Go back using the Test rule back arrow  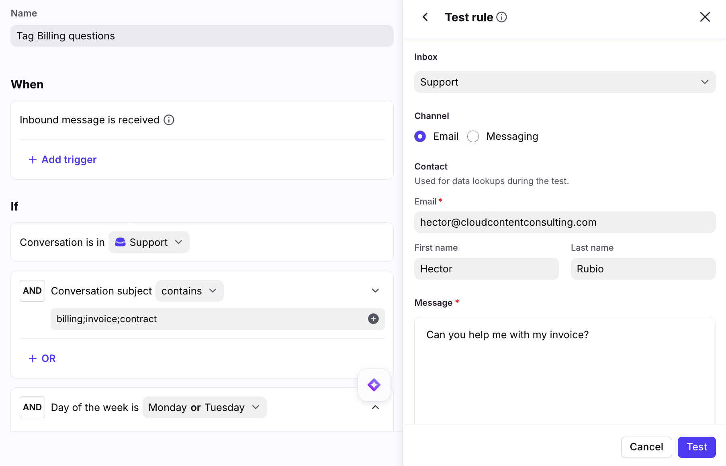(425, 17)
